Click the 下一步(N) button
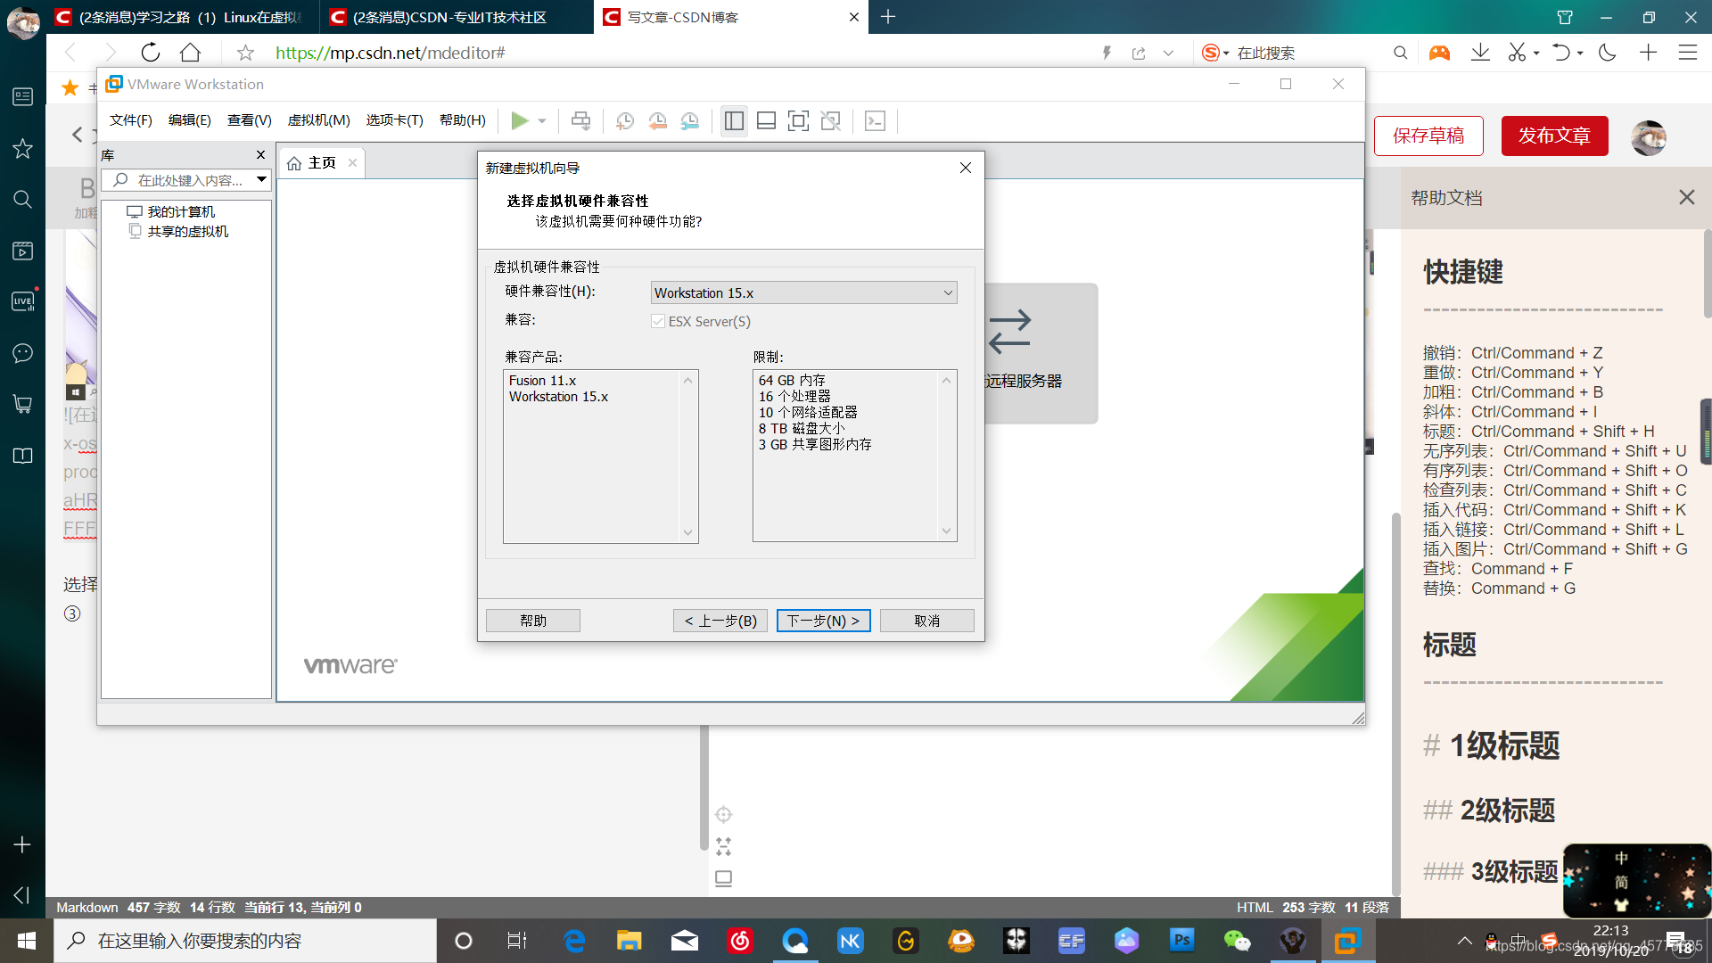The image size is (1712, 963). [823, 620]
